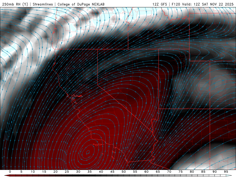Click the colorbar label "55"

click(x=135, y=172)
